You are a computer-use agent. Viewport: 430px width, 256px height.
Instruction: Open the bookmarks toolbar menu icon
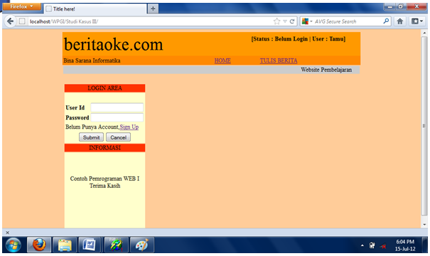click(417, 21)
